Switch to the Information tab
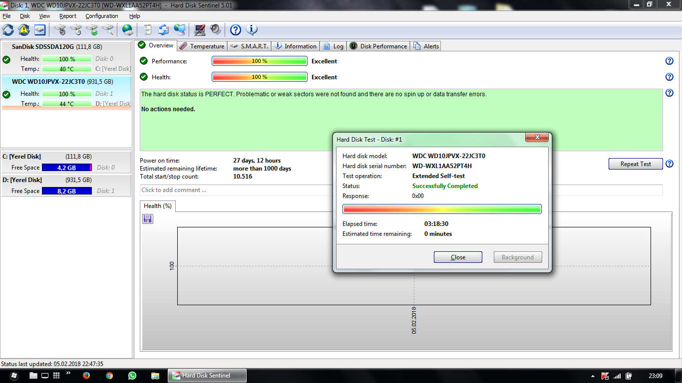This screenshot has width=682, height=383. 296,46
